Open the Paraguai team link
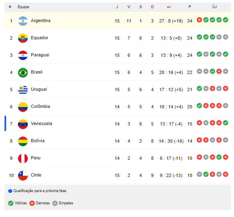 (40, 55)
